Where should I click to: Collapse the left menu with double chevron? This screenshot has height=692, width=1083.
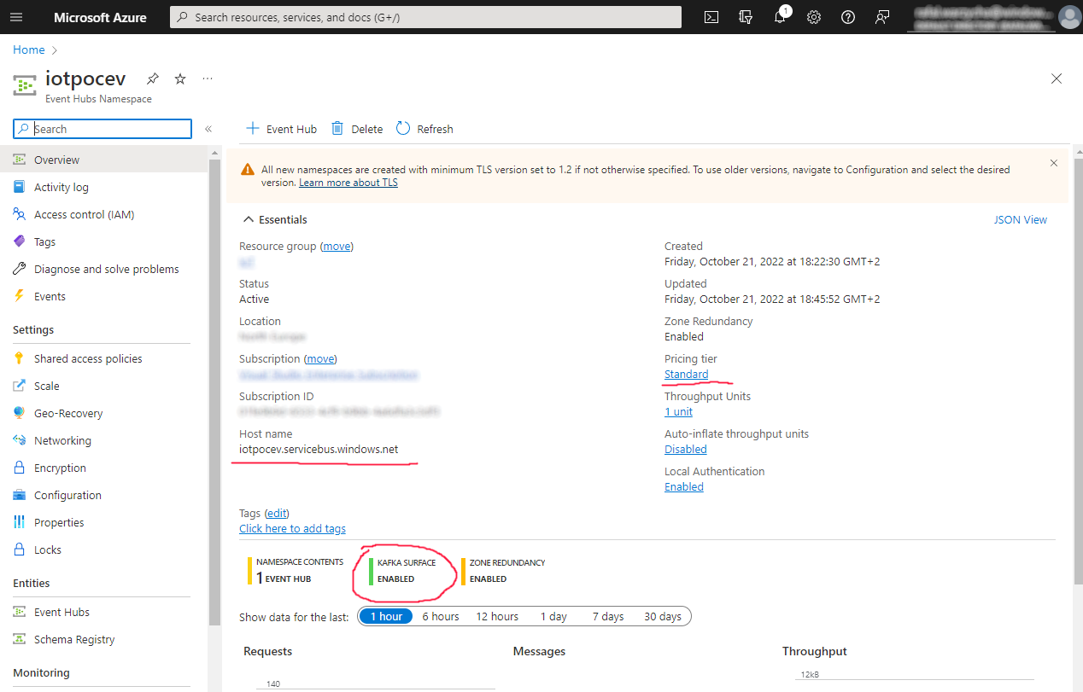coord(208,129)
